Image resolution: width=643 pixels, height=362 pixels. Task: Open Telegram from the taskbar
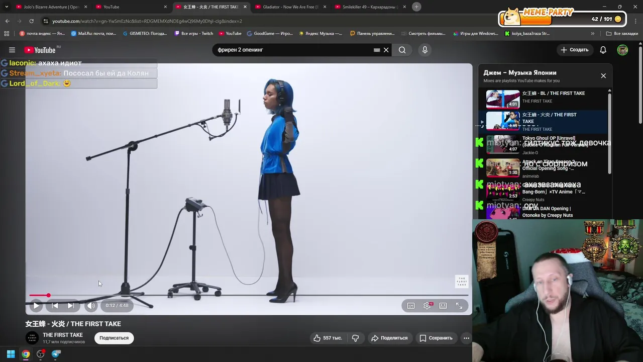point(56,354)
